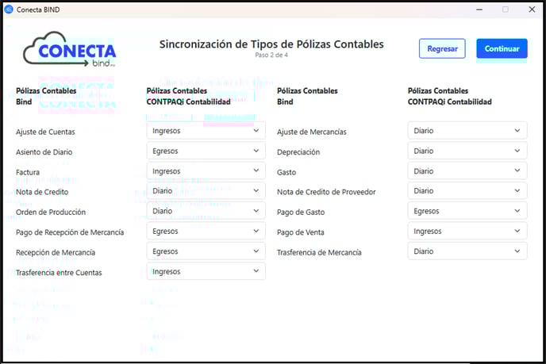Expand the Asiento de Diario policy dropdown
Screen dimensions: 546x364
coord(206,151)
